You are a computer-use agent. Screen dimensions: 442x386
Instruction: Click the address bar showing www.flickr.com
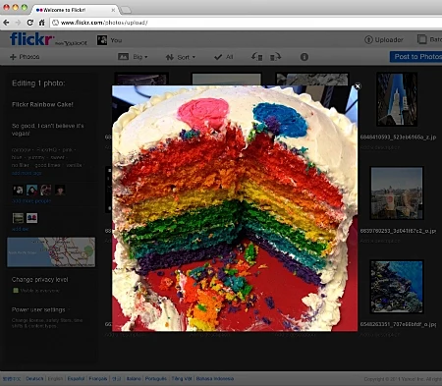tap(246, 23)
